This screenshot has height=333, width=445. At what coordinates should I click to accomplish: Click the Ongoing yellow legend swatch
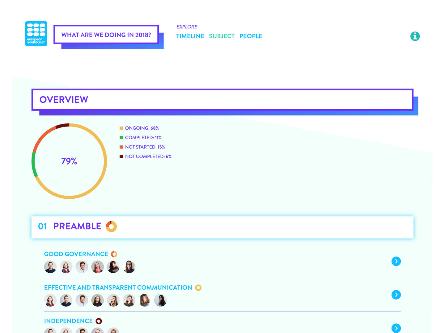click(121, 128)
